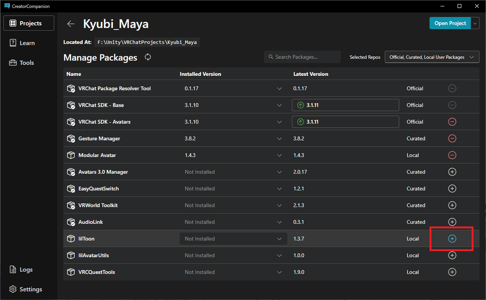The image size is (486, 300).
Task: Open the Selected Repos dropdown
Action: 432,57
